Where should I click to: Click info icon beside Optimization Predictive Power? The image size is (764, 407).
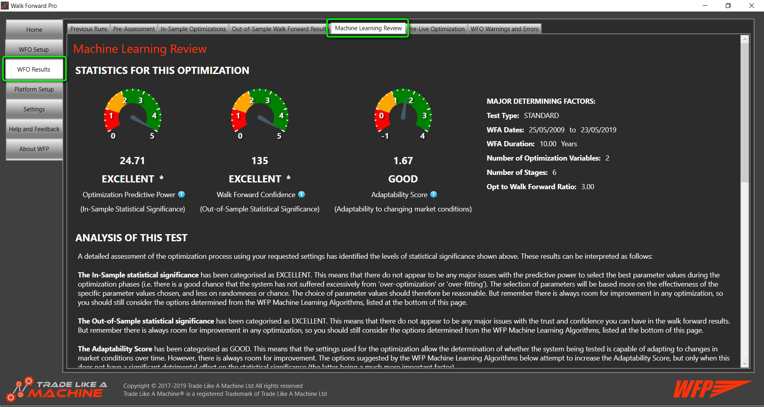[182, 194]
